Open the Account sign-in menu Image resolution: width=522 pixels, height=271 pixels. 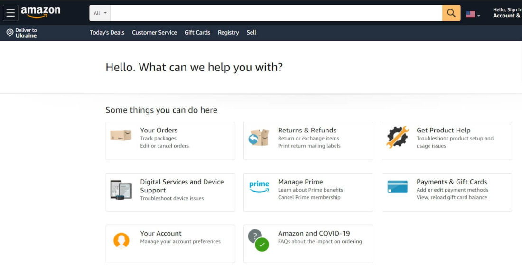[507, 13]
